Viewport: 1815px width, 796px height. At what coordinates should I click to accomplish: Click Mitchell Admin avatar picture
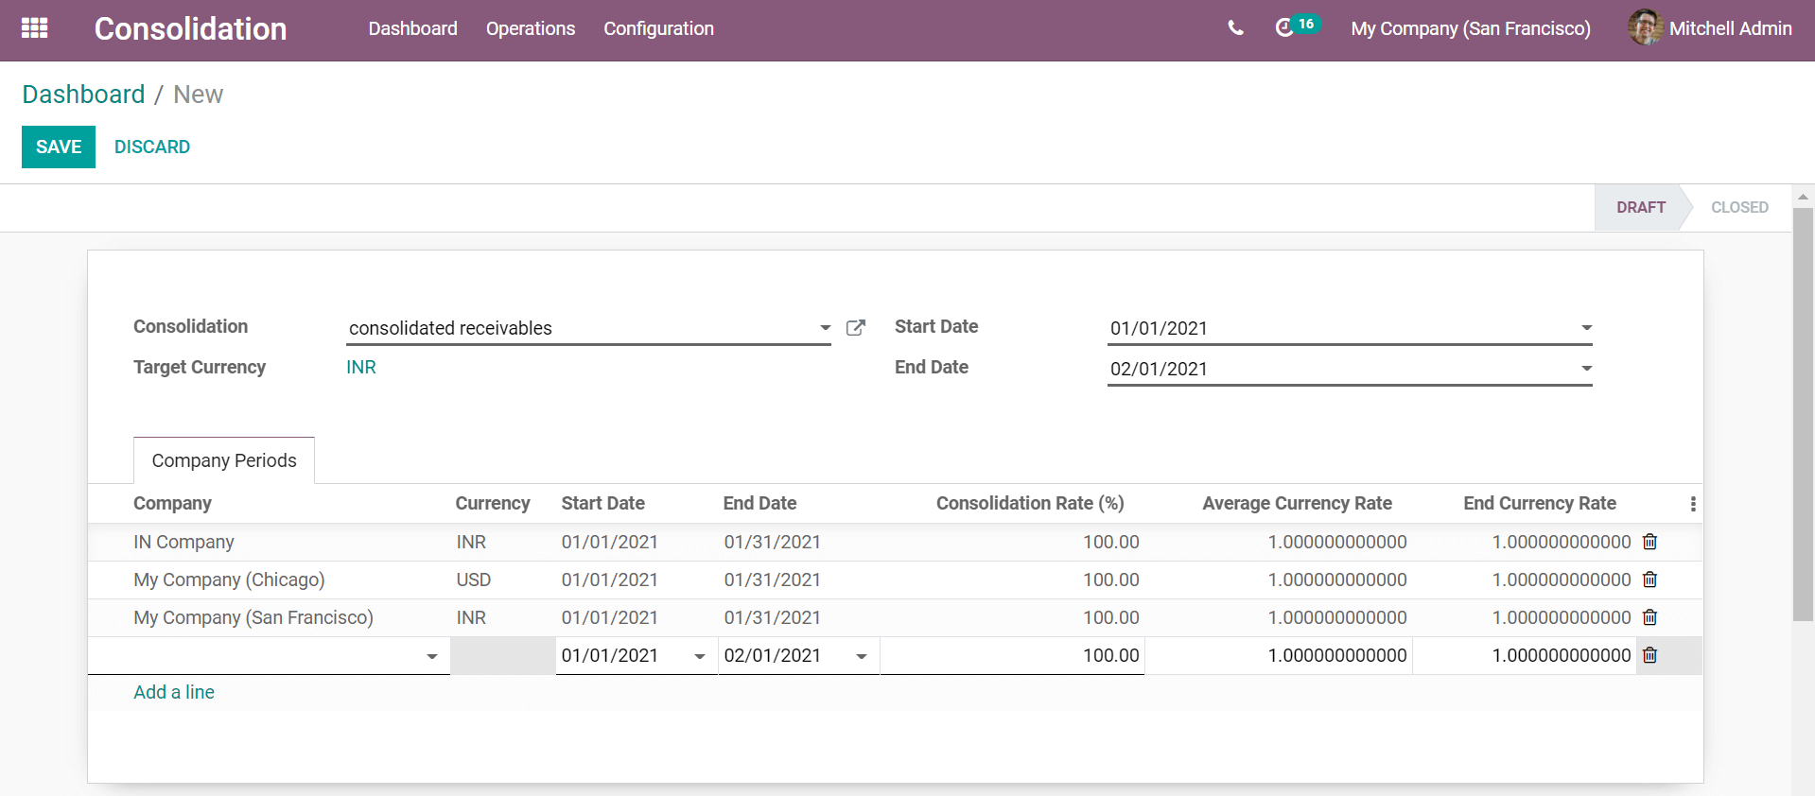pos(1645,28)
